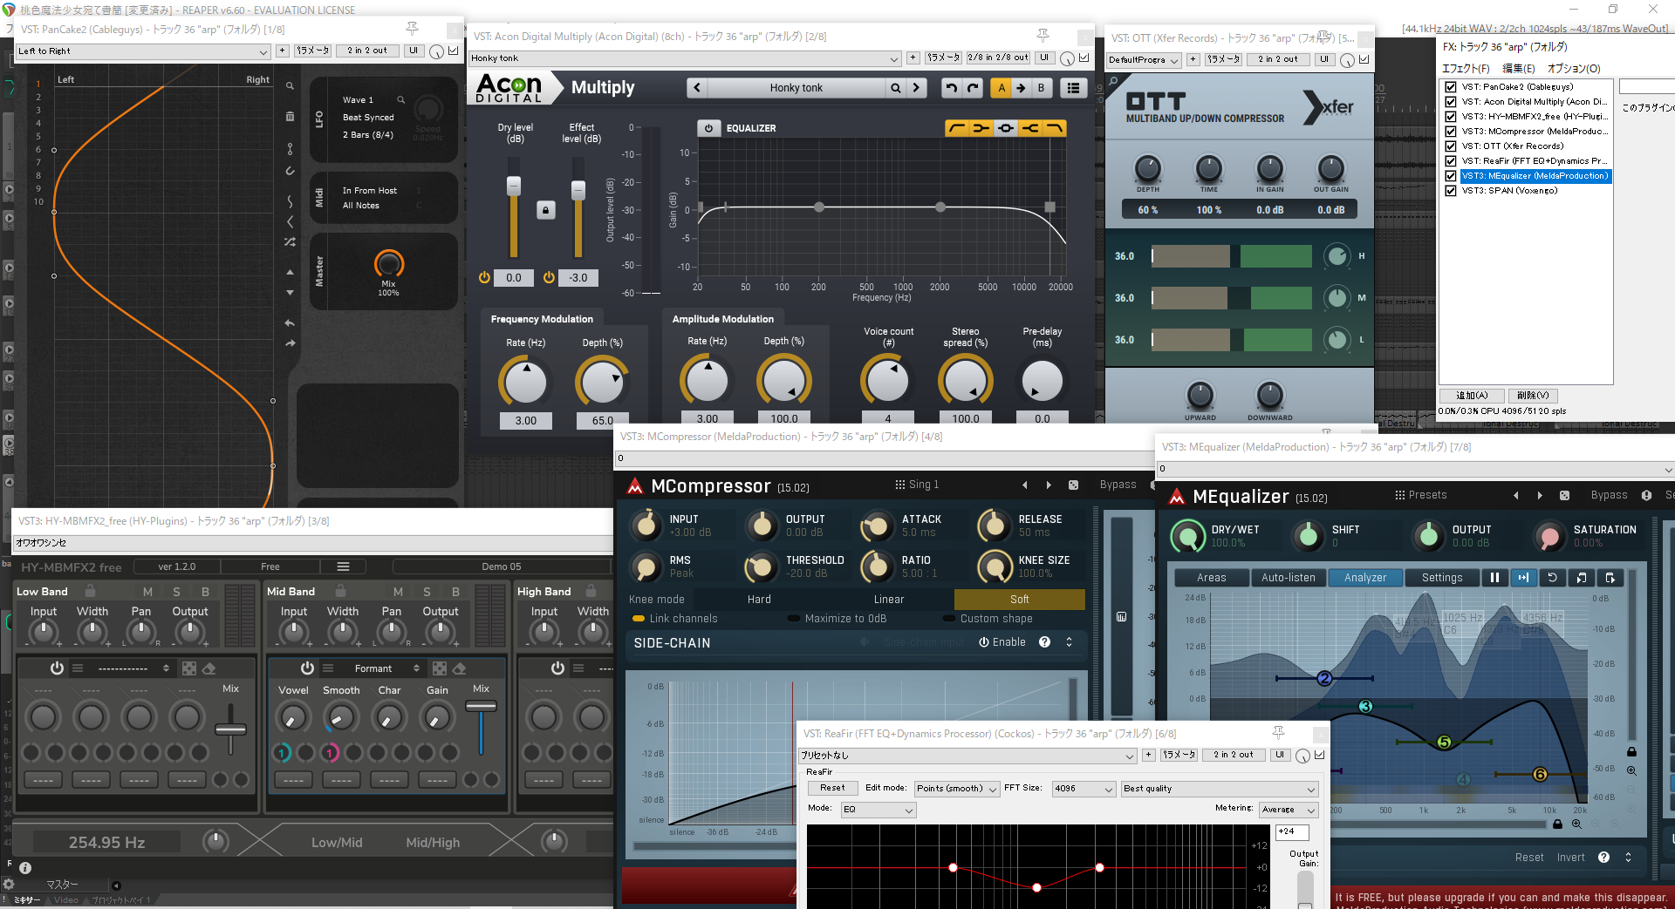Toggle the EQUALIZER power button in Multiply
This screenshot has height=909, width=1675.
tap(708, 128)
